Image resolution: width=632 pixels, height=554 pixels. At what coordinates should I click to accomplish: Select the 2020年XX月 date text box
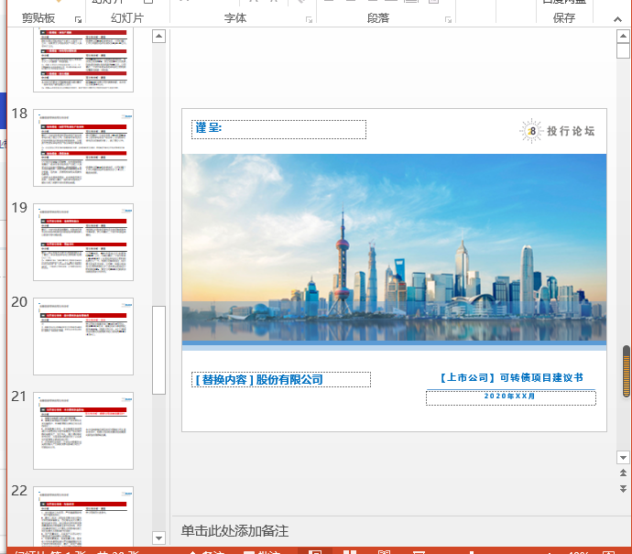coord(510,397)
